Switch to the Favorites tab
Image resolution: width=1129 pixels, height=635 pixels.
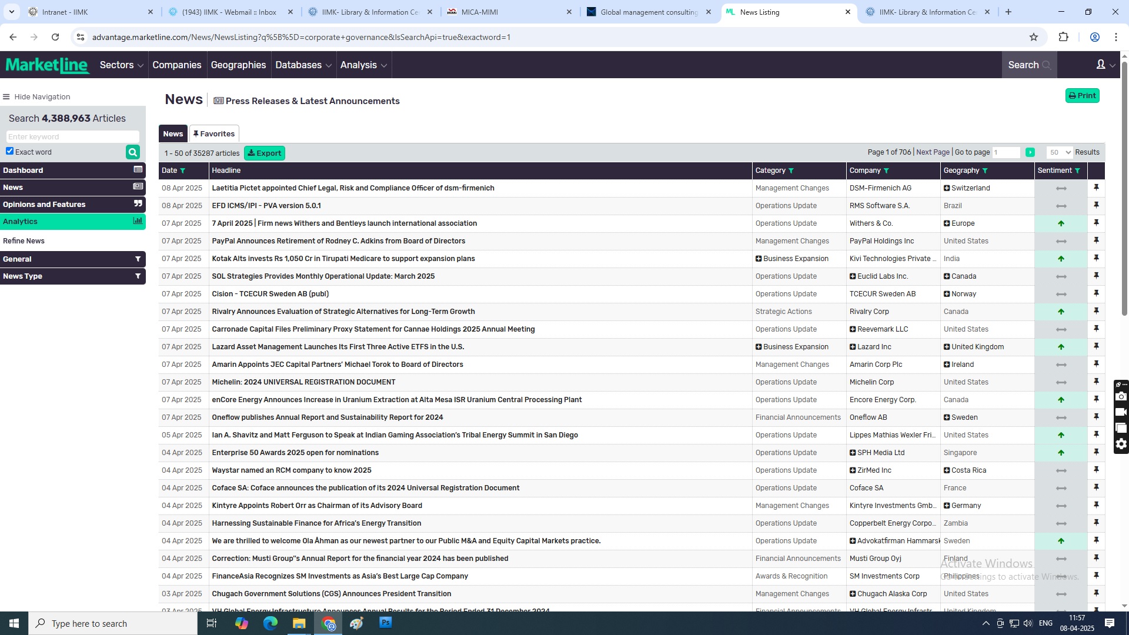click(x=214, y=133)
